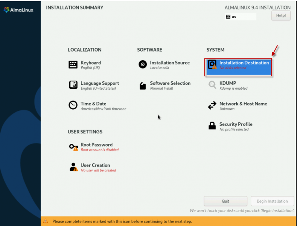Click the User Creation person icon

coord(73,167)
